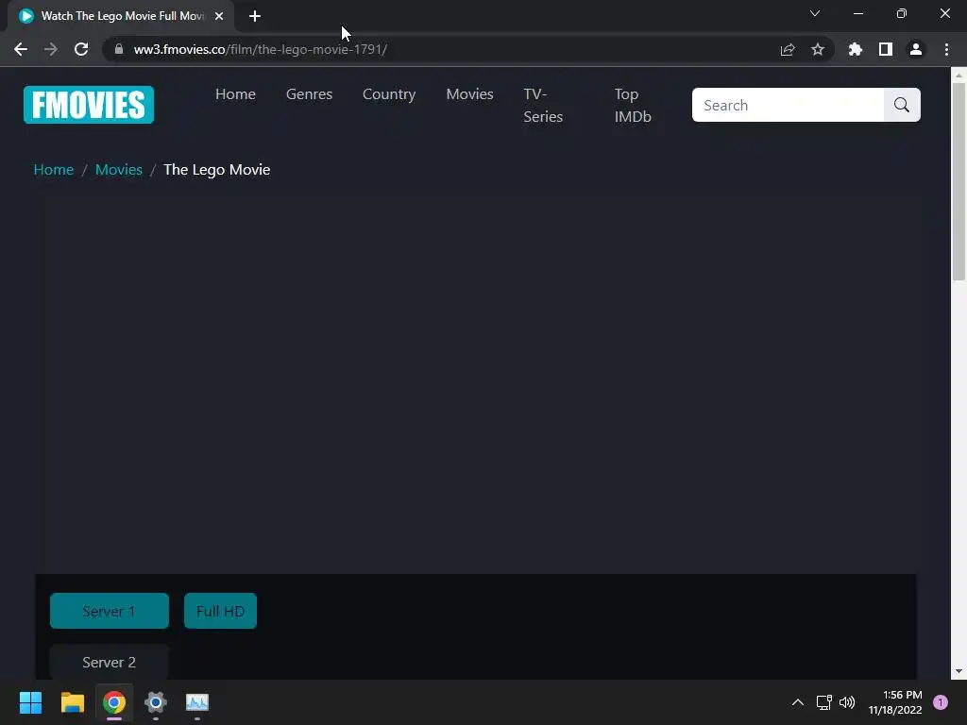
Task: Go back with the browser back arrow
Action: tap(21, 49)
